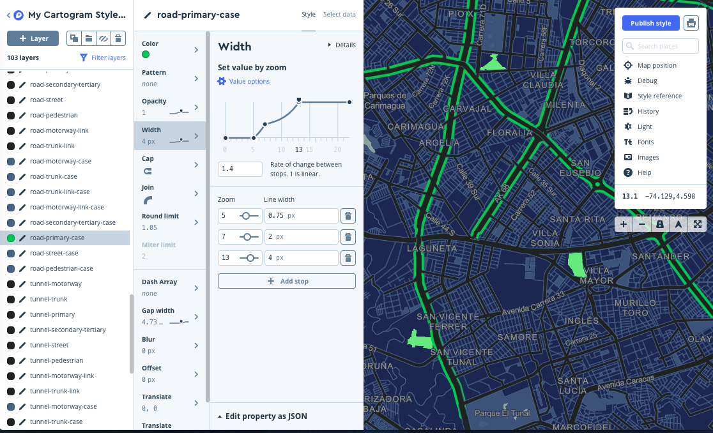The height and width of the screenshot is (433, 713).
Task: Delete the layer with the trash icon
Action: coord(119,38)
